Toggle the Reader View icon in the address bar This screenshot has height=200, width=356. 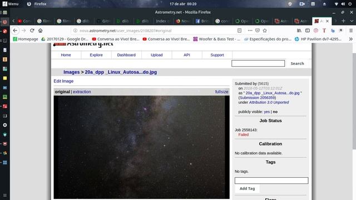[x=239, y=31]
